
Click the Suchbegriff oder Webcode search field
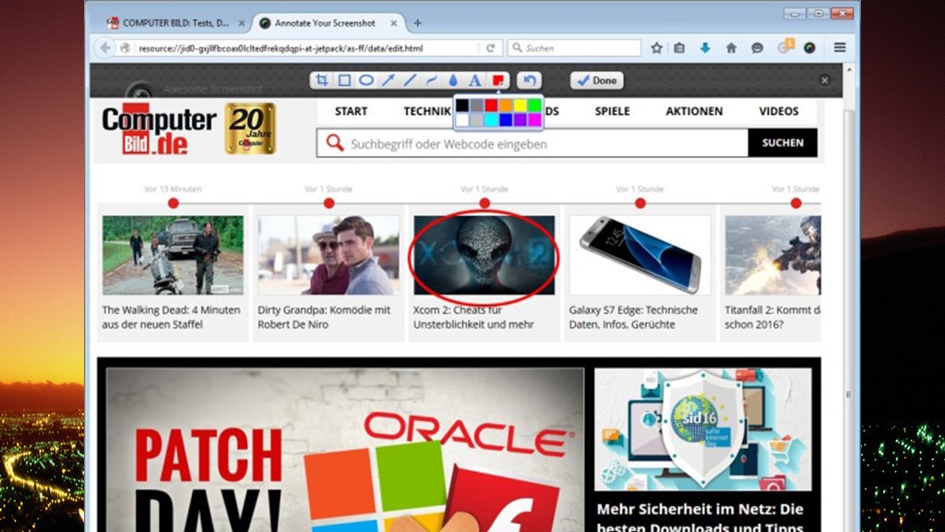544,144
